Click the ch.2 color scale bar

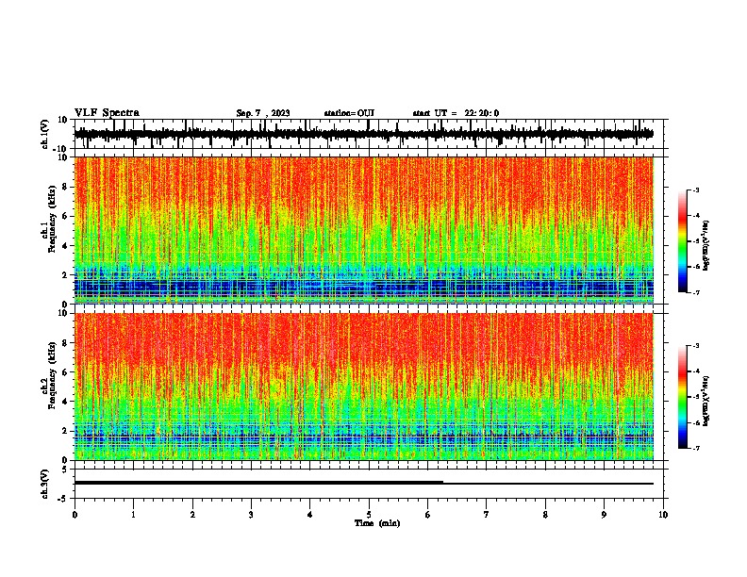click(683, 397)
